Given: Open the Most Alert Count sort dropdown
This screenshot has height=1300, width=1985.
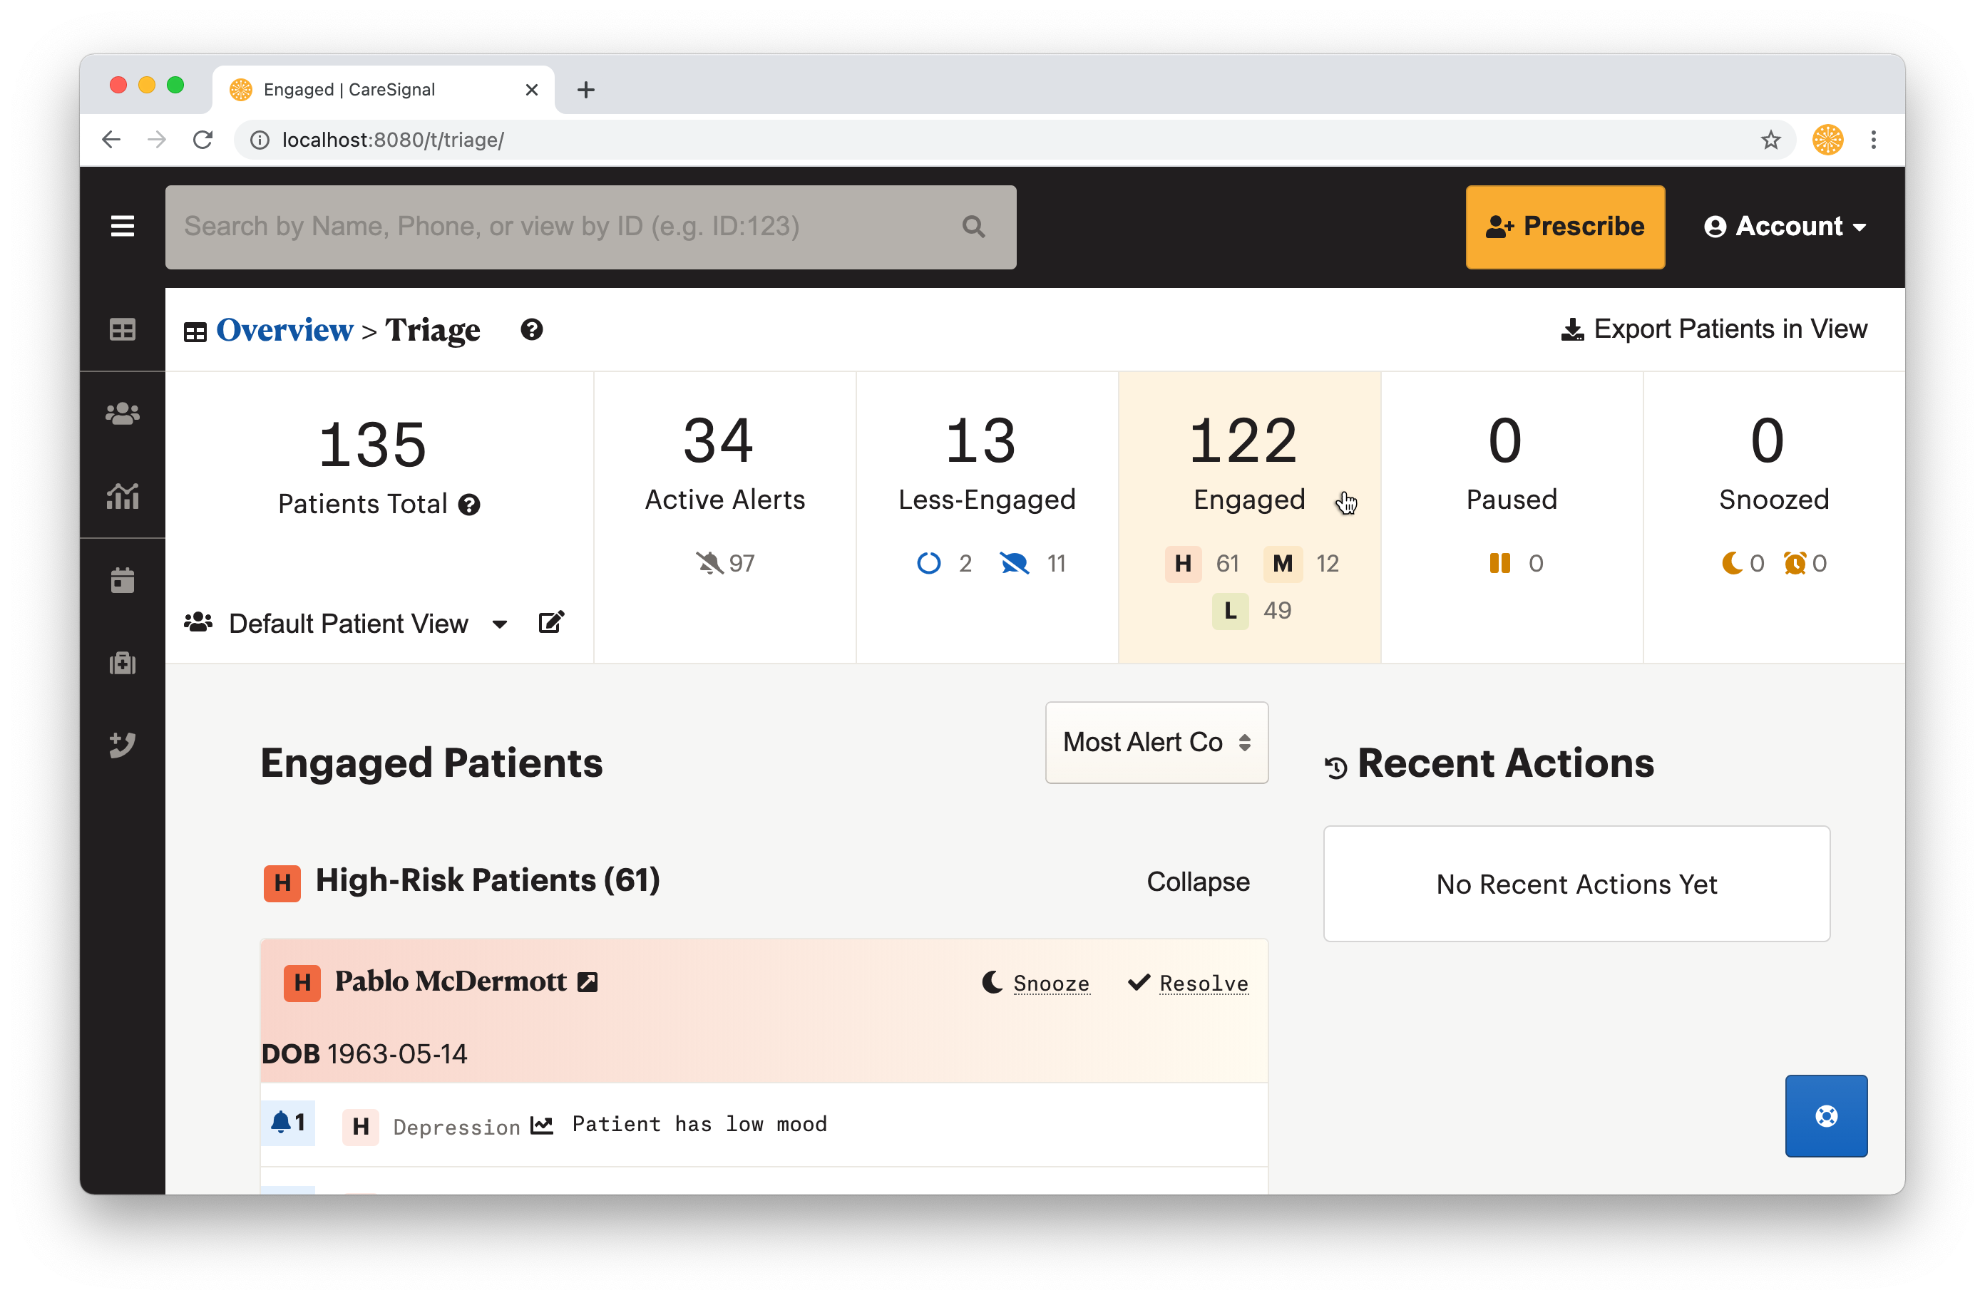Looking at the screenshot, I should (1156, 742).
